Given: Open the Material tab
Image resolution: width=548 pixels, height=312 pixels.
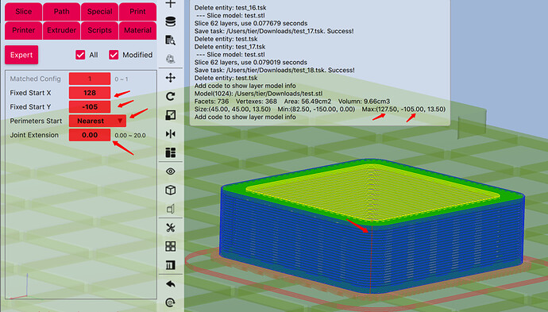Looking at the screenshot, I should pos(137,30).
